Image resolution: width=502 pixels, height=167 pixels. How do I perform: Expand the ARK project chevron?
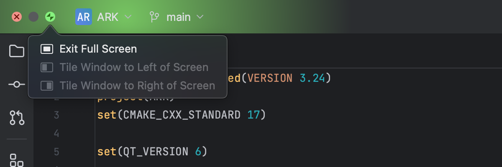[128, 17]
